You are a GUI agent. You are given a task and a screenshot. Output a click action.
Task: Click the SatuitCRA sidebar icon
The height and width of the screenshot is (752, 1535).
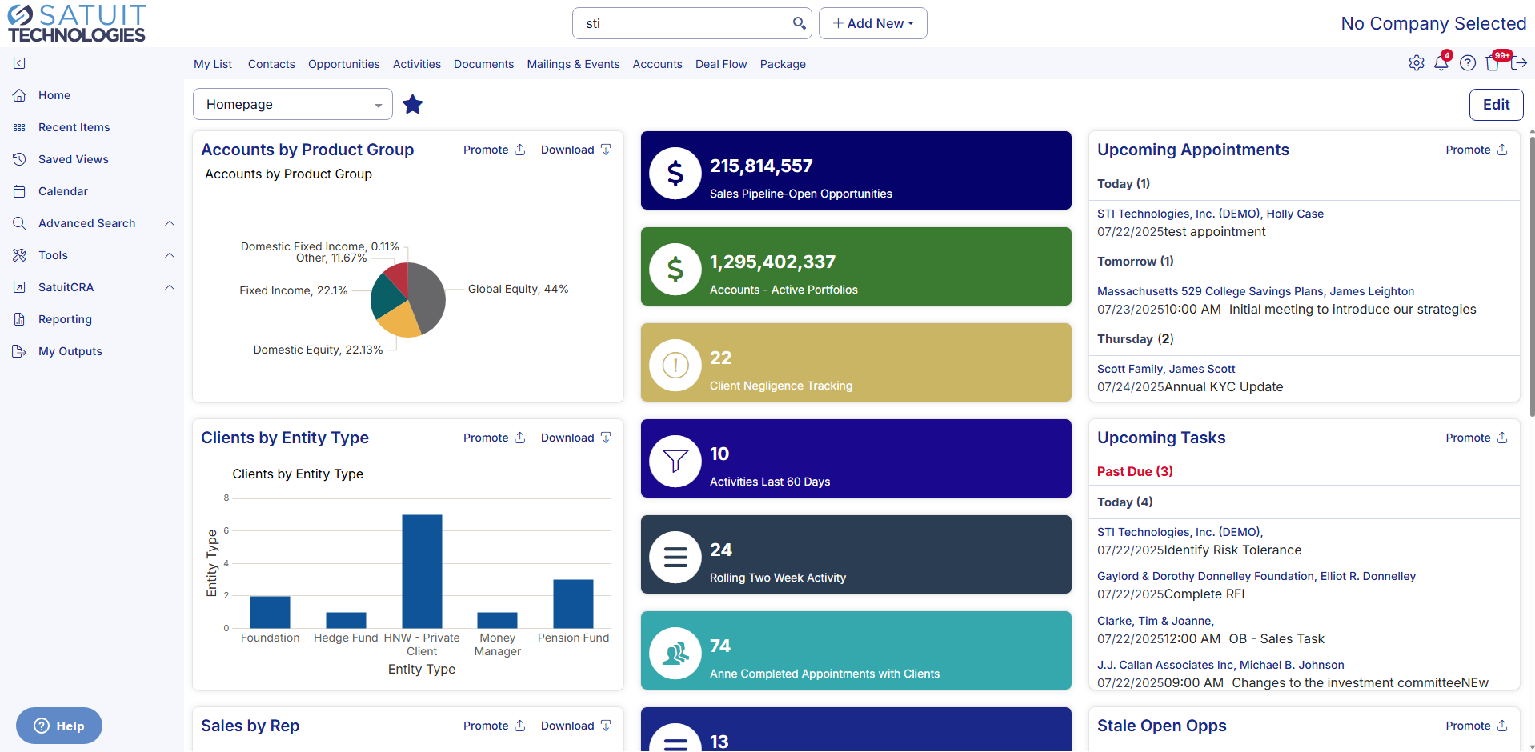19,287
